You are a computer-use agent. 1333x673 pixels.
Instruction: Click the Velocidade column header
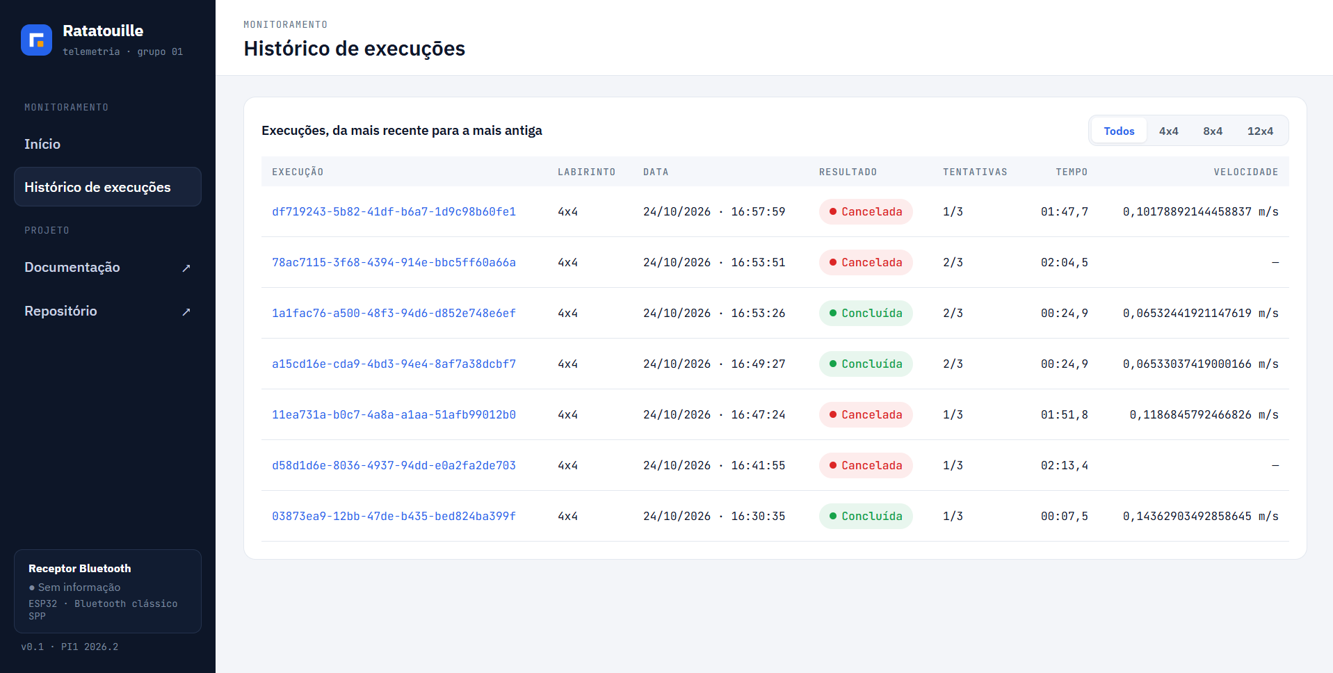click(x=1246, y=172)
